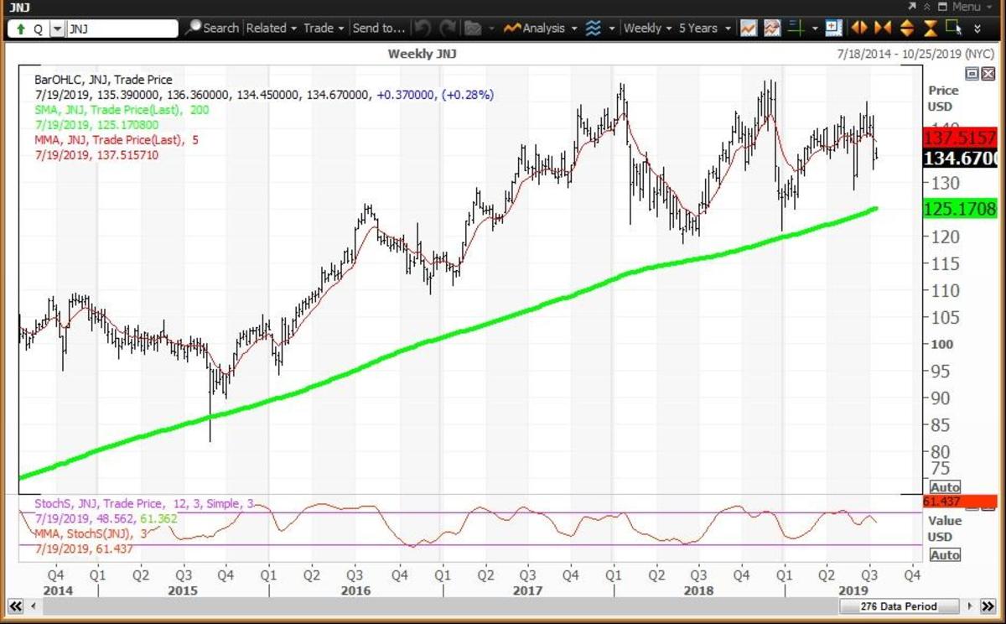Image resolution: width=1006 pixels, height=624 pixels.
Task: Open the 5 Years range dropdown
Action: tap(703, 28)
